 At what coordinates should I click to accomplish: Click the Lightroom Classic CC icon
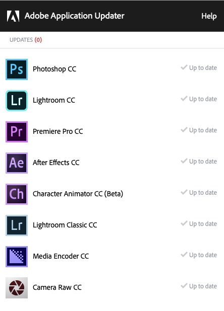click(17, 225)
